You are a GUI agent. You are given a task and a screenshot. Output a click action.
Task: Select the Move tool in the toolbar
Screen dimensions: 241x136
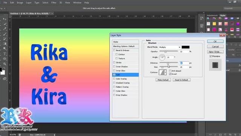[x=5, y=19]
